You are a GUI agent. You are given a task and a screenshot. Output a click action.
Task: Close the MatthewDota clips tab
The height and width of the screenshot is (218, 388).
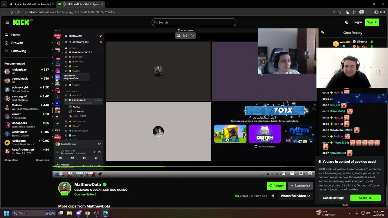(x=102, y=4)
